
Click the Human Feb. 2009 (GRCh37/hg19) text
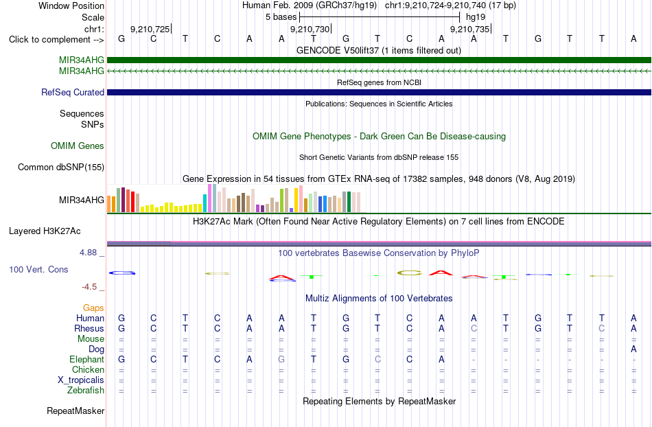tap(310, 5)
